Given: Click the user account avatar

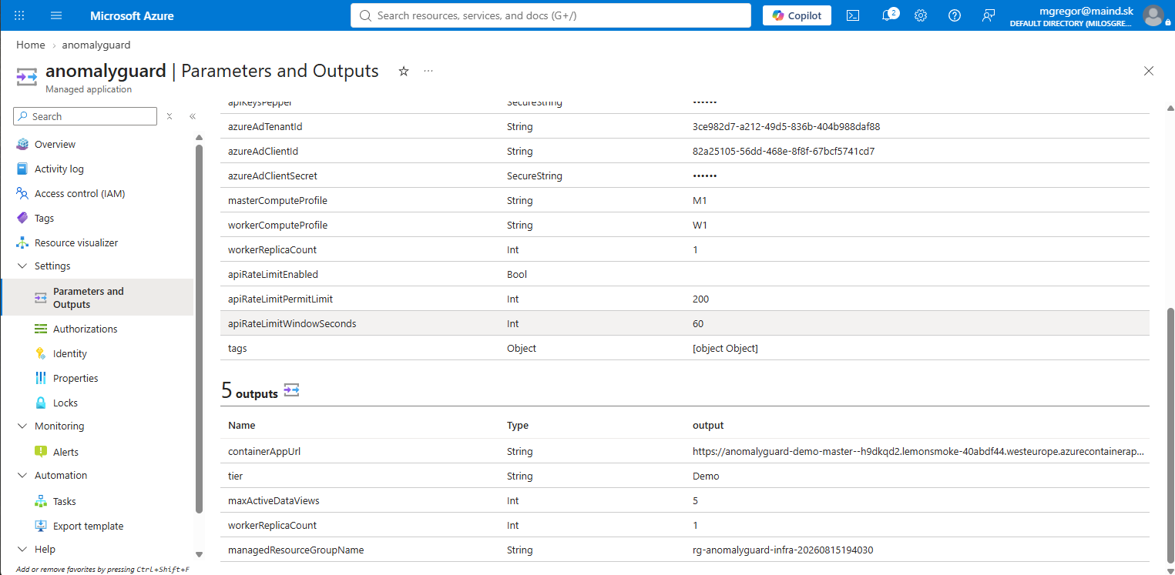Looking at the screenshot, I should pos(1153,15).
